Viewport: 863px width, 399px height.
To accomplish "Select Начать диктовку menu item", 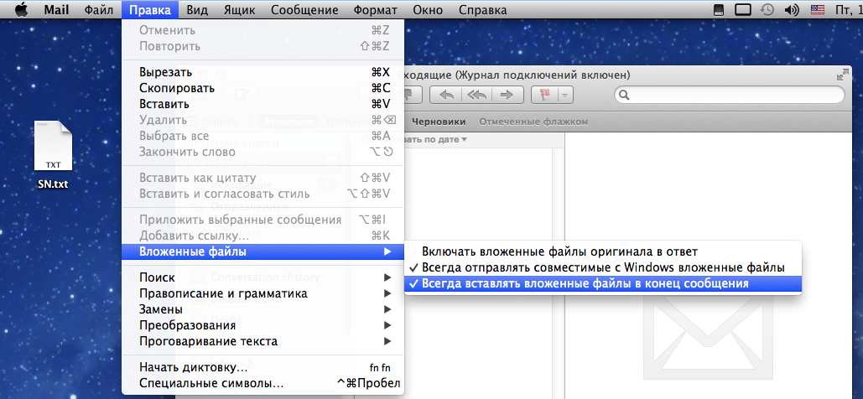I will [263, 367].
